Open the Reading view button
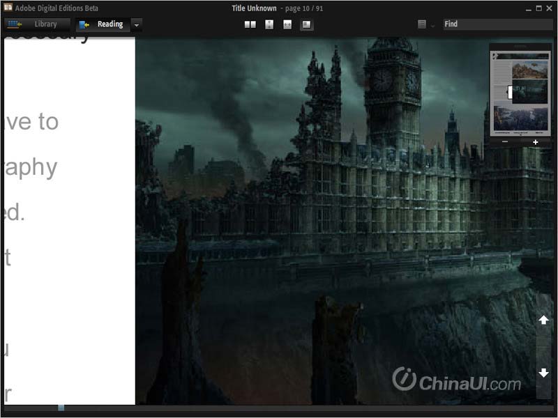Viewport: 558px width, 418px height. pyautogui.click(x=103, y=24)
